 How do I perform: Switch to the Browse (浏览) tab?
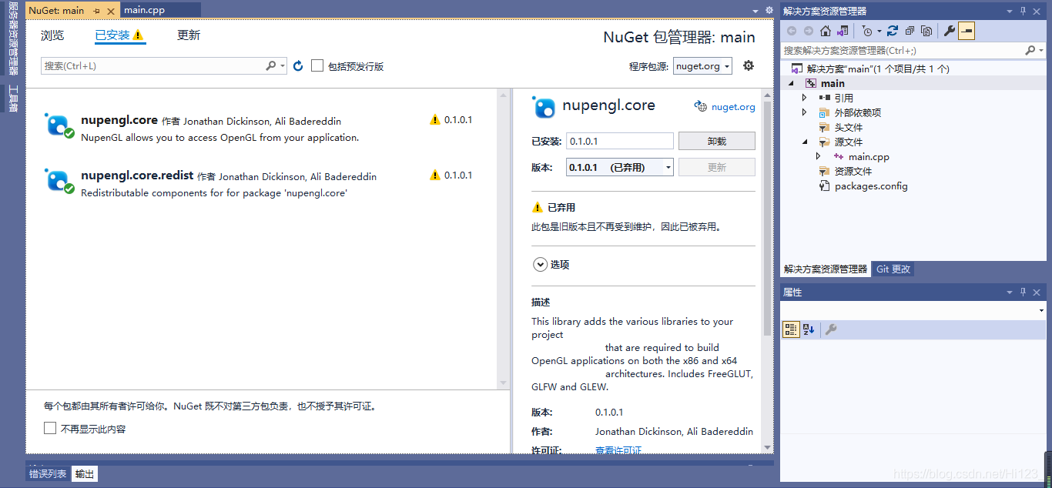point(52,35)
